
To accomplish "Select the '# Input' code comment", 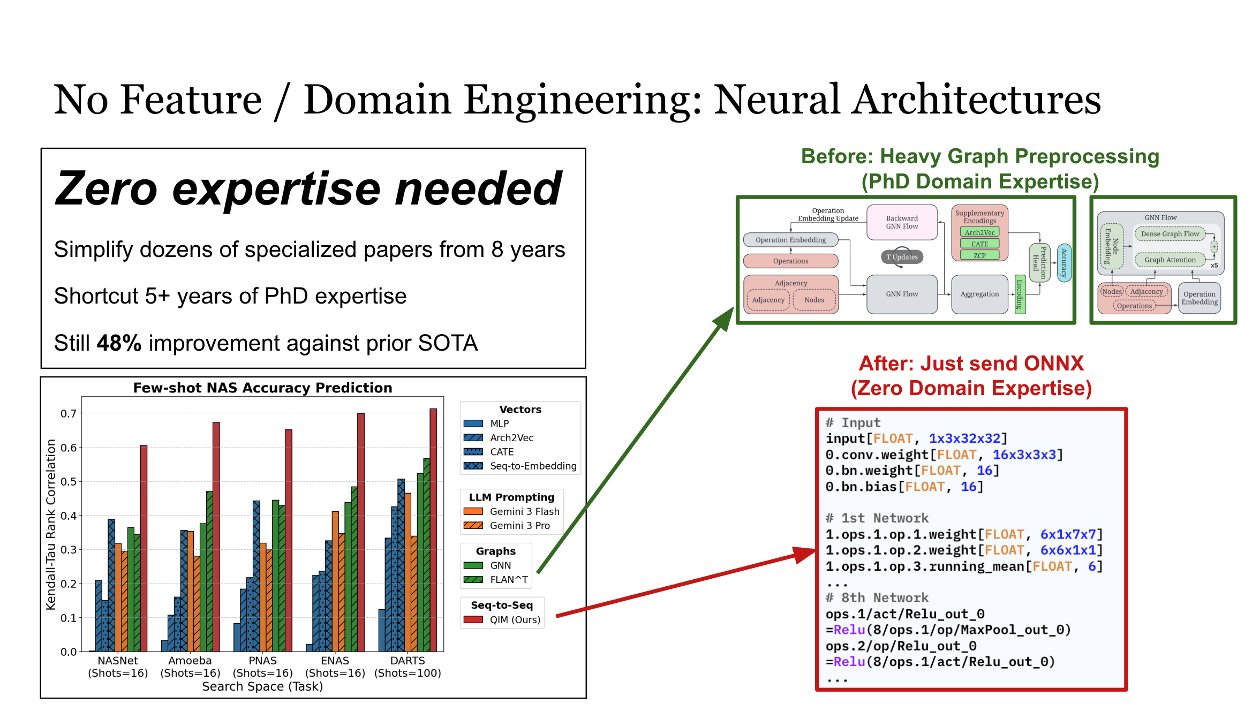I will click(x=853, y=422).
